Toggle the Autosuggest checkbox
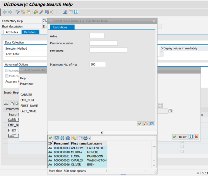Image resolution: width=208 pixels, height=176 pixels. click(7, 70)
